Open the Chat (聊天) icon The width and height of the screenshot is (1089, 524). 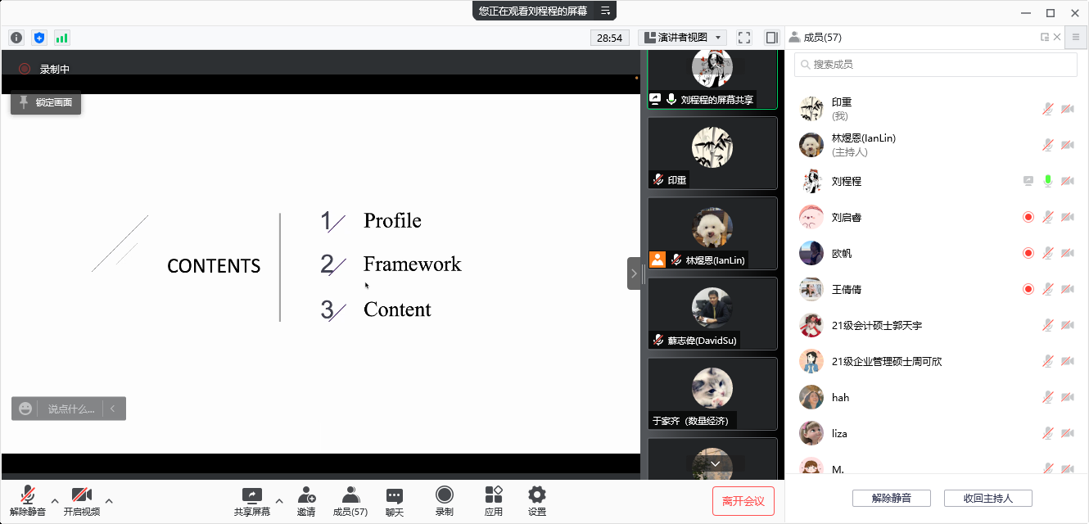tap(395, 500)
